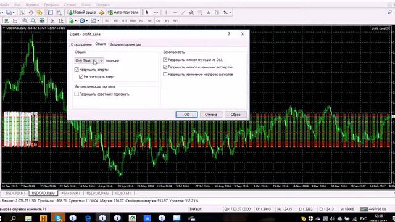395x222 pixels.
Task: Open the GOLD,M1 chart tab
Action: point(123,193)
